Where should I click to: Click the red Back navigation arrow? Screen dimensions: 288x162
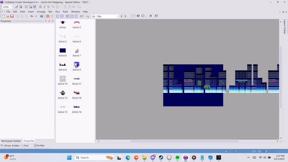pyautogui.click(x=48, y=16)
